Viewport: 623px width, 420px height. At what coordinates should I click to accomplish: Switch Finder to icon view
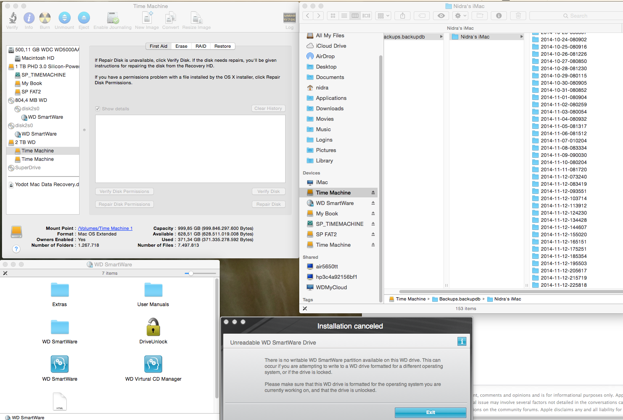point(333,15)
